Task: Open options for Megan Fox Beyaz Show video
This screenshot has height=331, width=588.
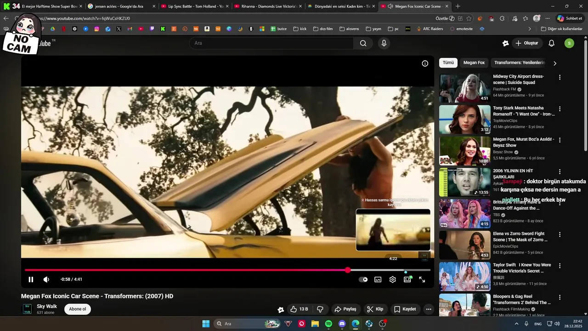Action: [560, 140]
